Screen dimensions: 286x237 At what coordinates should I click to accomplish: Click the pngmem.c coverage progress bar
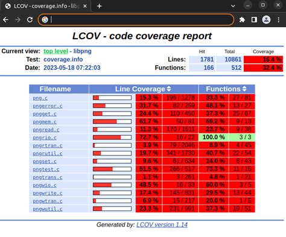(x=112, y=122)
